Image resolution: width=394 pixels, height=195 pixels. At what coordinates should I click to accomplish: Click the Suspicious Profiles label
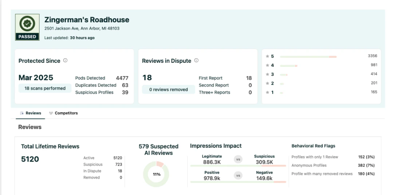[x=94, y=93]
